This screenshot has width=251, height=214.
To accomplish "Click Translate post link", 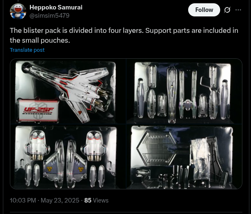I will [x=27, y=50].
